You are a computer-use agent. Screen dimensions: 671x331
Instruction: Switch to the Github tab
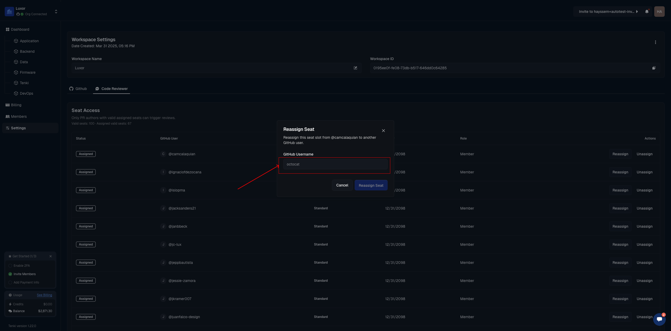click(78, 89)
